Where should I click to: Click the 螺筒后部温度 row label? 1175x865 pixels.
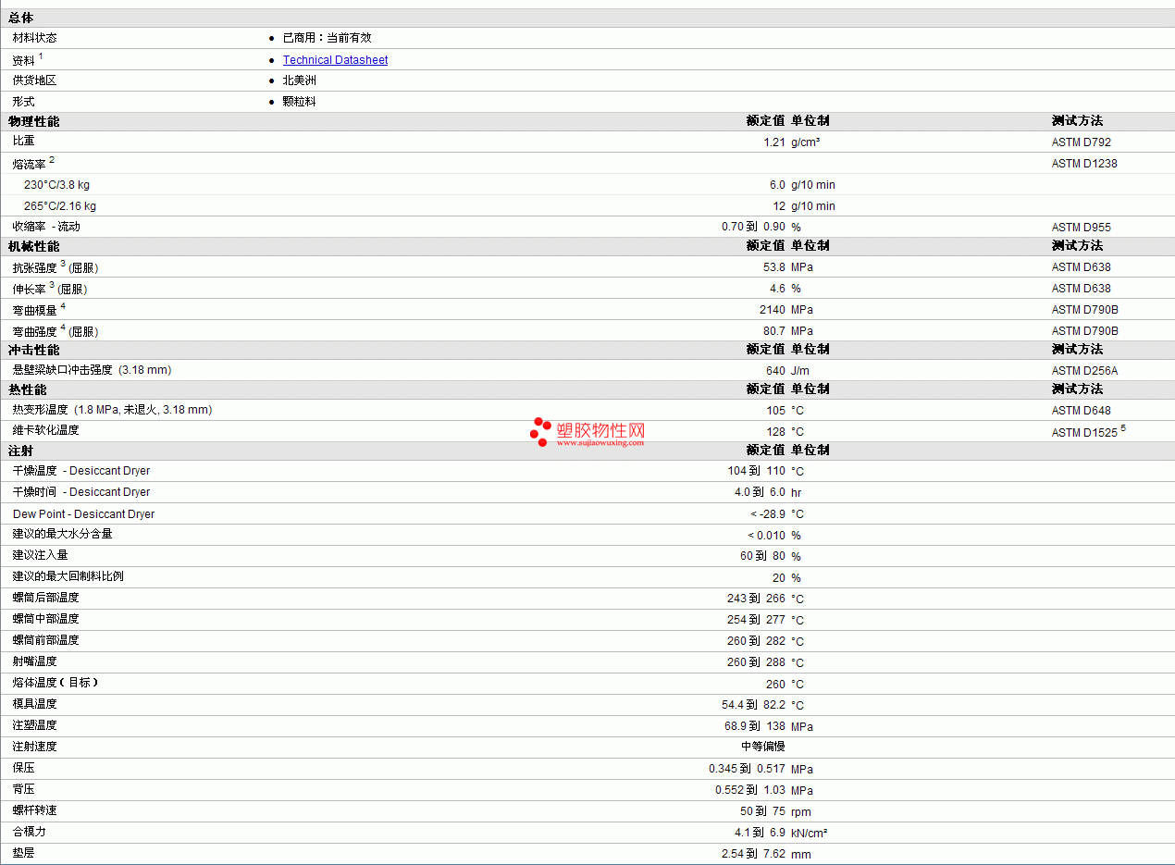(45, 598)
